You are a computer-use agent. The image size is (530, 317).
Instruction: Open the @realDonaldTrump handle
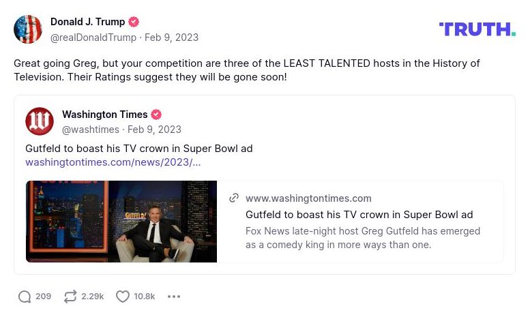point(93,37)
